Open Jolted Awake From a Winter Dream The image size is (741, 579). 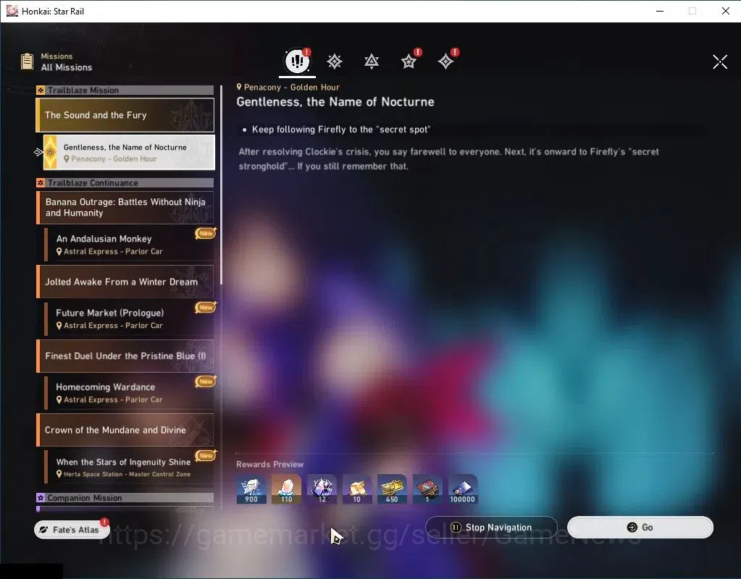point(125,282)
